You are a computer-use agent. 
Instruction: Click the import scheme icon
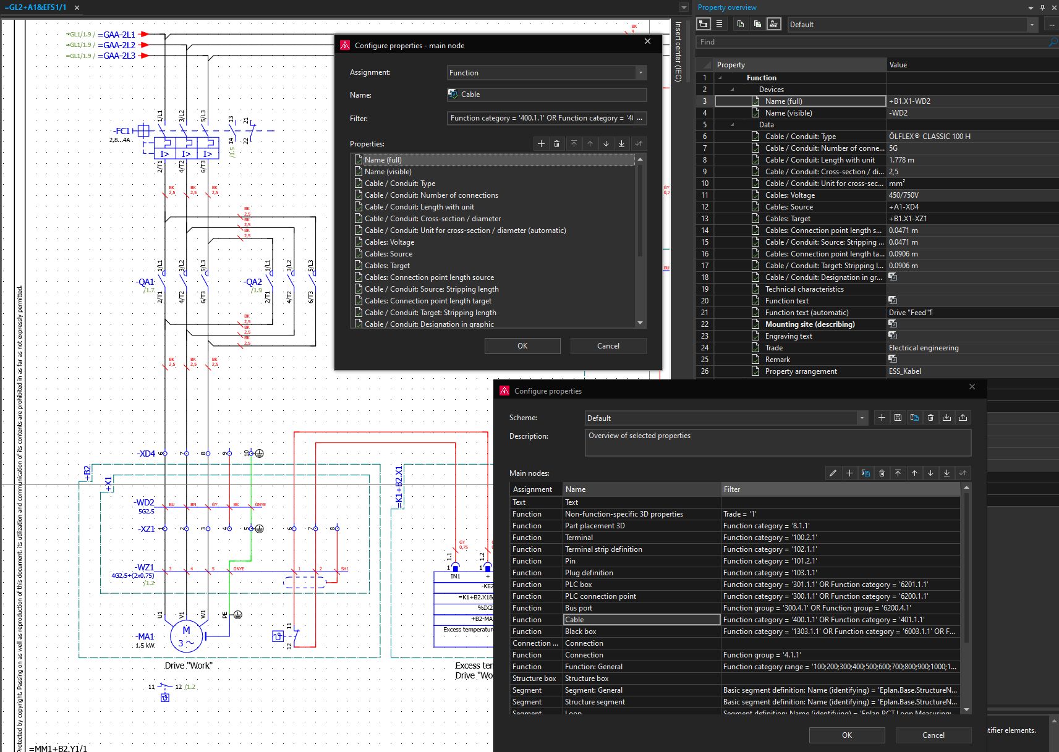pyautogui.click(x=946, y=418)
